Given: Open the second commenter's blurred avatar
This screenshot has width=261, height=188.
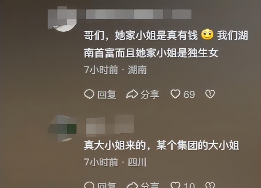Looking at the screenshot, I should click(x=62, y=128).
